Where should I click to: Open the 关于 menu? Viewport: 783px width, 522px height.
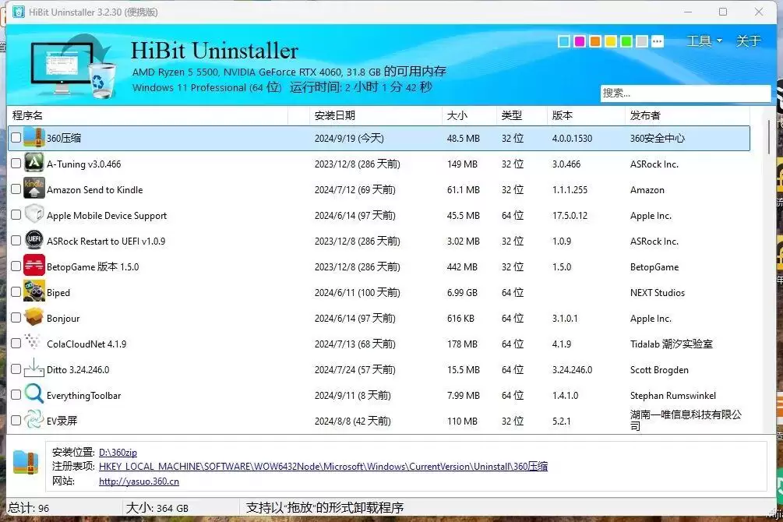[x=748, y=41]
